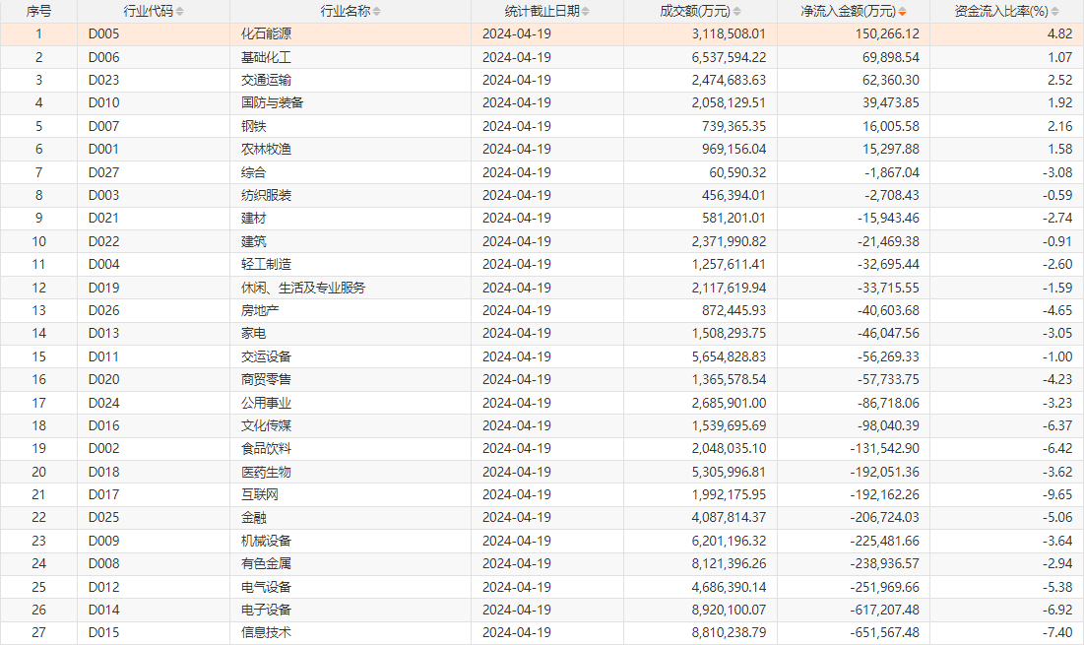Click industry code D026 for 房地产
The width and height of the screenshot is (1084, 645).
tap(103, 310)
